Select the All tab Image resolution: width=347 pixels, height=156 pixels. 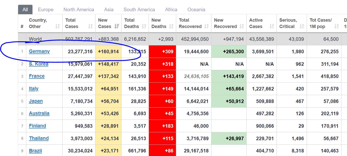pyautogui.click(x=25, y=10)
